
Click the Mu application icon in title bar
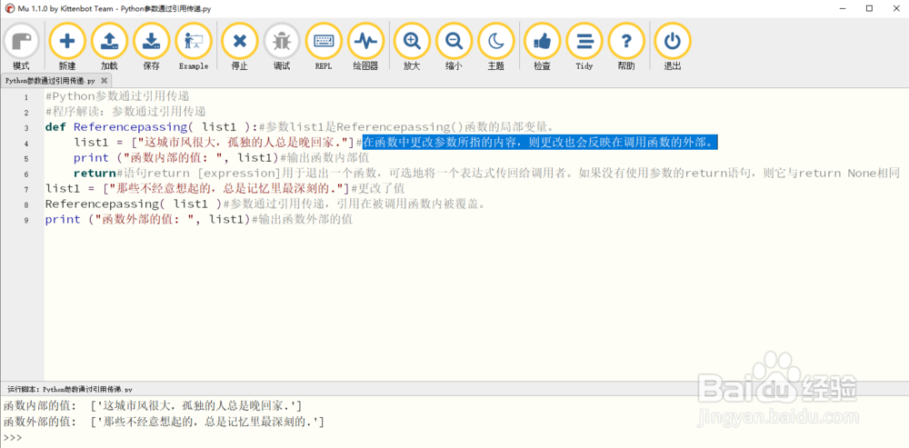tap(9, 8)
